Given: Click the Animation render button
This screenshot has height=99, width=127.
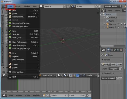Looking at the screenshot, I should pos(111,65).
